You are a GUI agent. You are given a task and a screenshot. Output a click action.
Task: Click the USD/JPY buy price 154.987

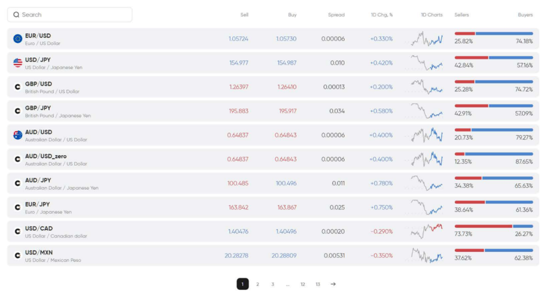[286, 63]
